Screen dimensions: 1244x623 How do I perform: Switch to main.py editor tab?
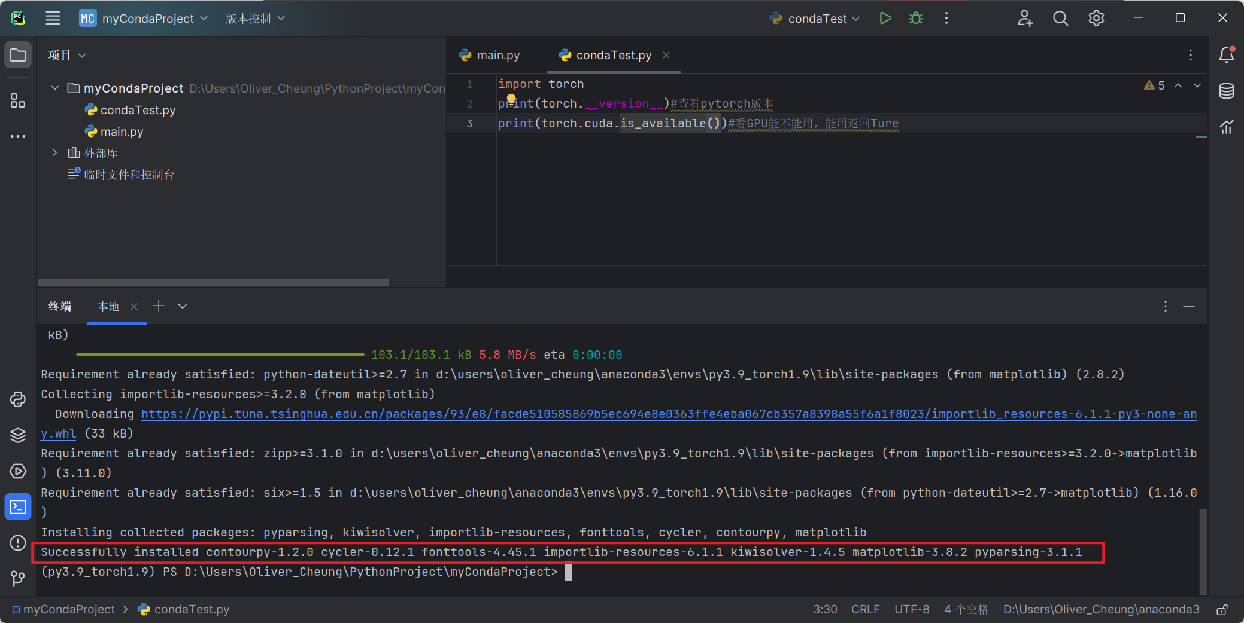489,55
